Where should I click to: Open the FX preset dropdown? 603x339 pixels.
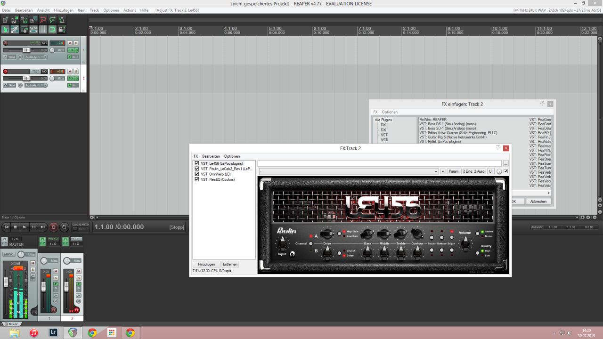(349, 171)
